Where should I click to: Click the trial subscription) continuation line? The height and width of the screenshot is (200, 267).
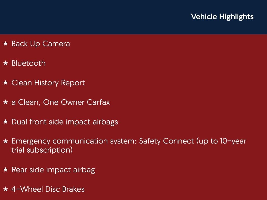click(x=42, y=150)
